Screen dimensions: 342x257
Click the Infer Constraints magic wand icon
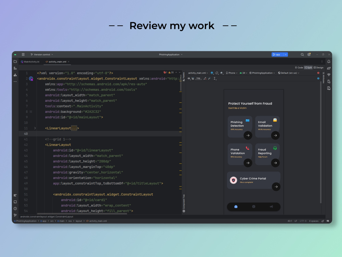pyautogui.click(x=209, y=78)
